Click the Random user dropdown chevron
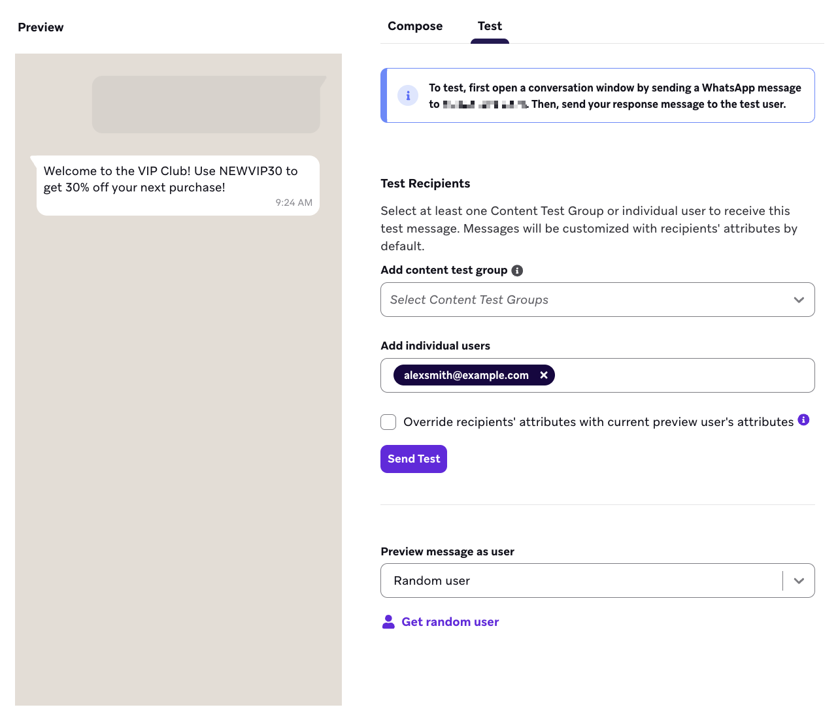Image resolution: width=838 pixels, height=720 pixels. click(x=799, y=581)
